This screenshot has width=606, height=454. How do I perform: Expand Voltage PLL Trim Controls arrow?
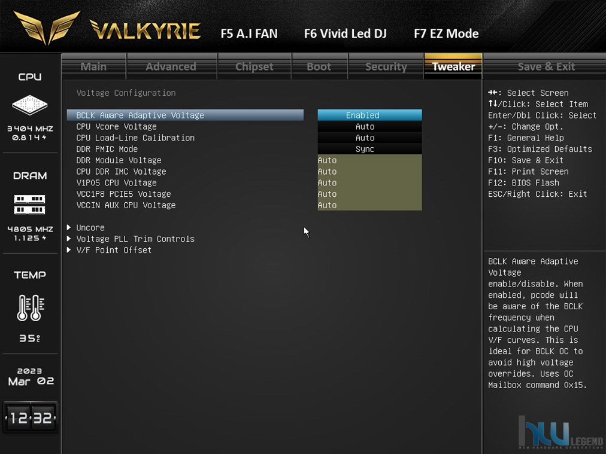coord(69,239)
